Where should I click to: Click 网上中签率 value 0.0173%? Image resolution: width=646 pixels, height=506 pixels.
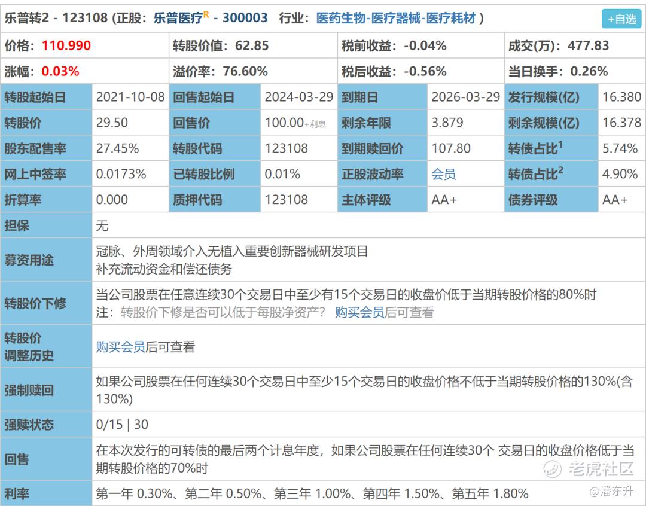click(121, 174)
